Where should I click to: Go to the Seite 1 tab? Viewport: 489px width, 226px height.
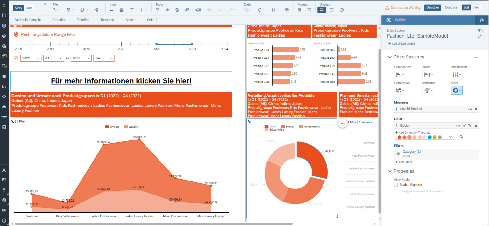[x=131, y=20]
